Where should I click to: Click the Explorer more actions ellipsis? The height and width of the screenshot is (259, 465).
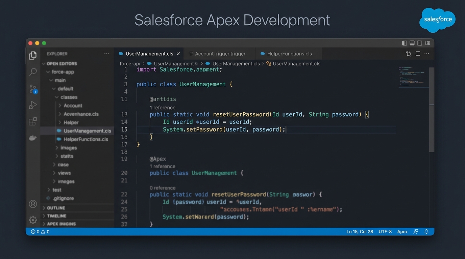106,54
